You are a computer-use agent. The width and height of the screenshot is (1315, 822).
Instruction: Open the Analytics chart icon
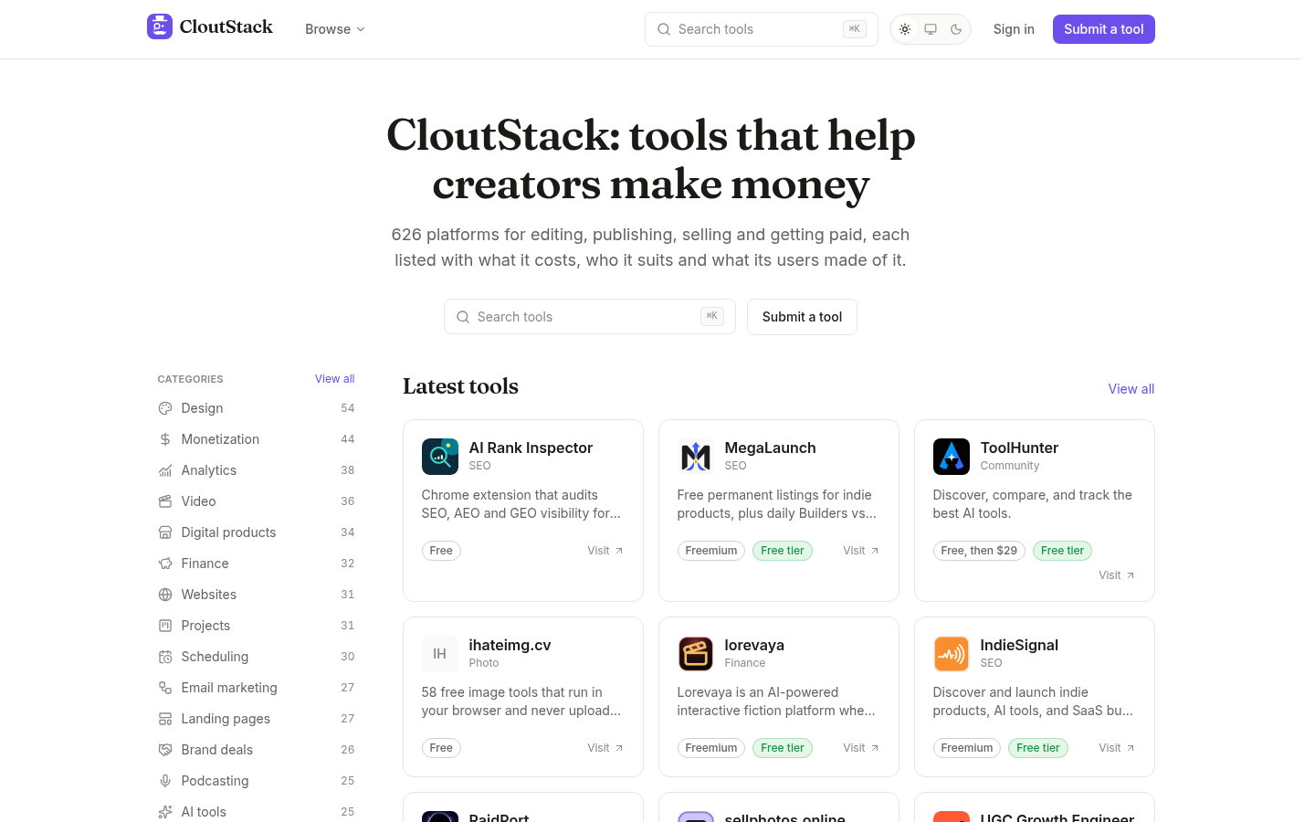[165, 470]
